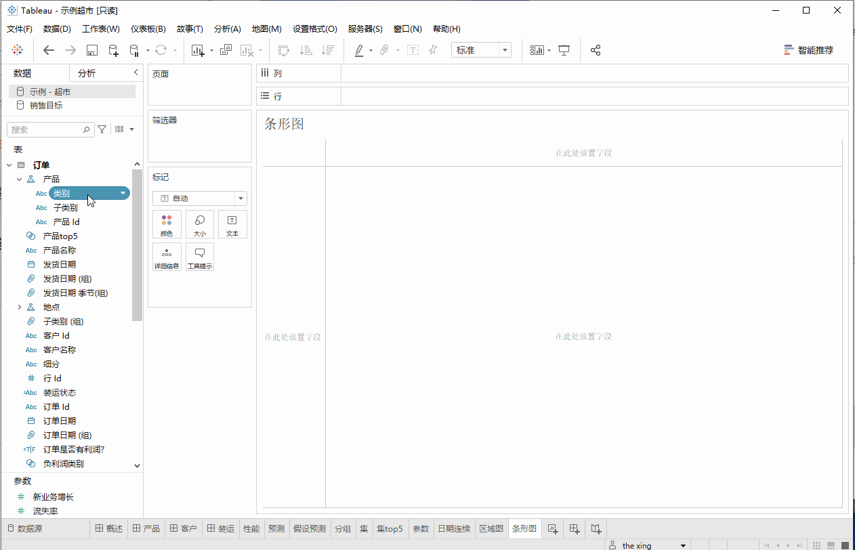This screenshot has width=855, height=550.
Task: Open dropdown arrow on 类别 field
Action: coord(123,193)
